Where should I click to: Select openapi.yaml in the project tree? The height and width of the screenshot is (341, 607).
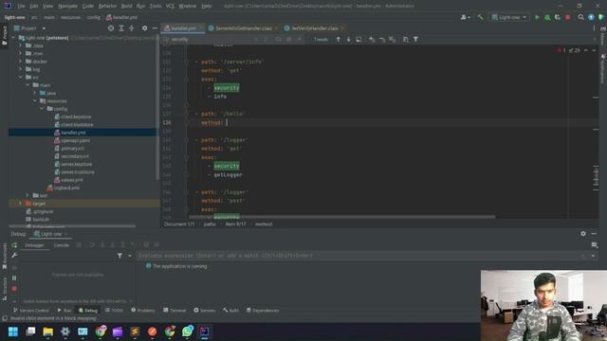point(75,140)
